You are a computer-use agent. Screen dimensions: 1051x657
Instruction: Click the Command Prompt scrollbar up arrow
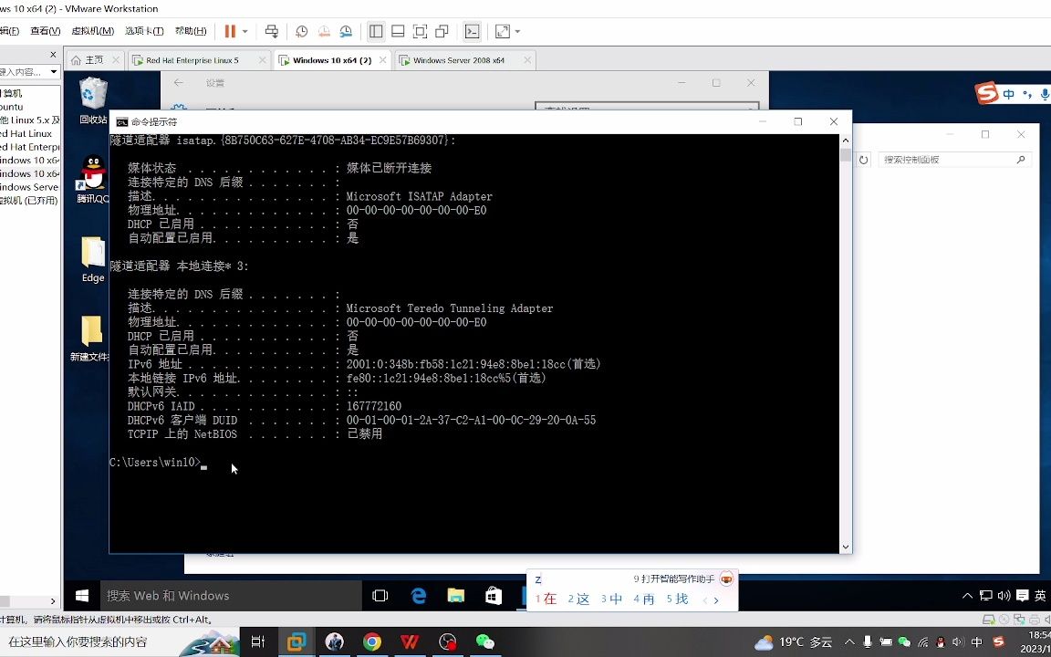[845, 139]
